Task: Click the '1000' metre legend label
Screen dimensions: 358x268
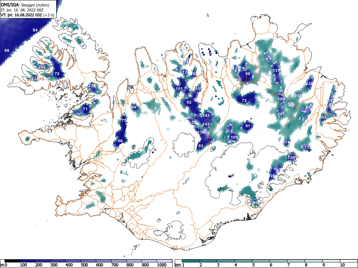Action: pos(162,265)
